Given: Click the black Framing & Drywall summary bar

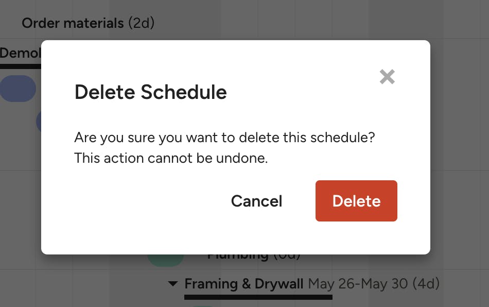Looking at the screenshot, I should pos(258,297).
